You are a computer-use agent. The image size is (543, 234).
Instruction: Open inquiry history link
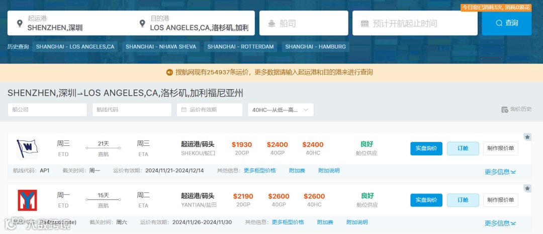point(516,109)
